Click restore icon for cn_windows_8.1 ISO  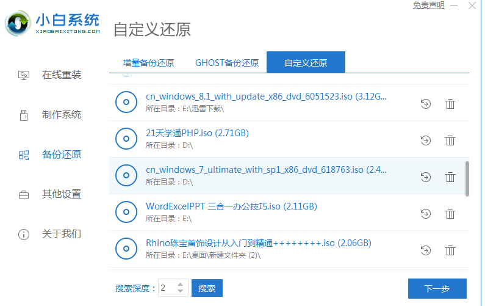coord(426,103)
